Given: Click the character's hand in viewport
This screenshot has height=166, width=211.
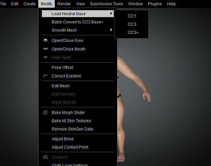Looking at the screenshot, I should [x=147, y=97].
